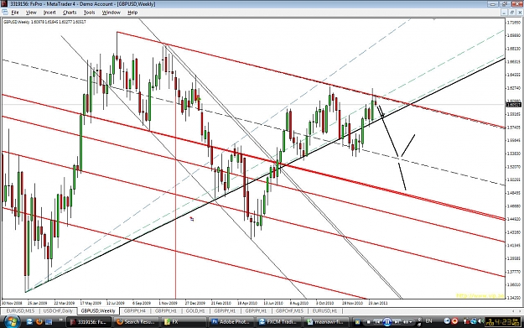Click the chart tabs scroll-left arrow
The width and height of the screenshot is (524, 328).
pyautogui.click(x=513, y=311)
